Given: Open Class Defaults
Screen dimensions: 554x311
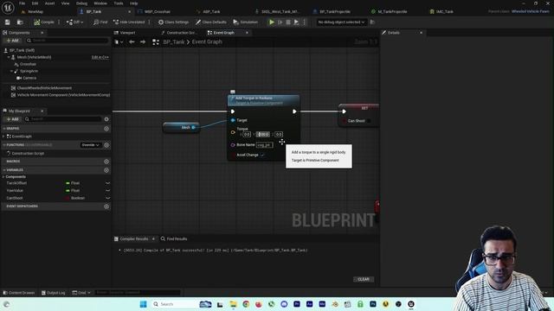Looking at the screenshot, I should (x=211, y=22).
